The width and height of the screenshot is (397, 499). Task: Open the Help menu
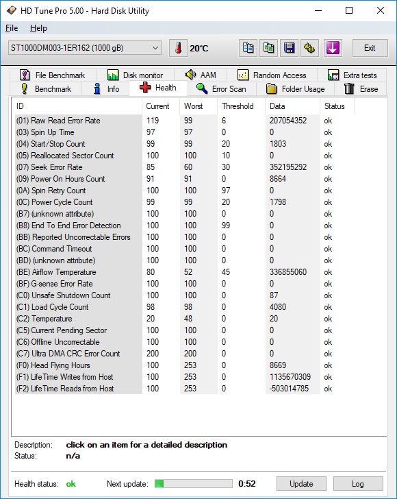pos(38,28)
